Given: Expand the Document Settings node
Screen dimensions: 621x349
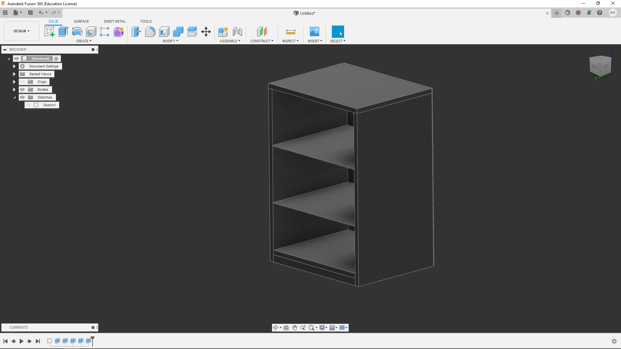Looking at the screenshot, I should click(14, 66).
